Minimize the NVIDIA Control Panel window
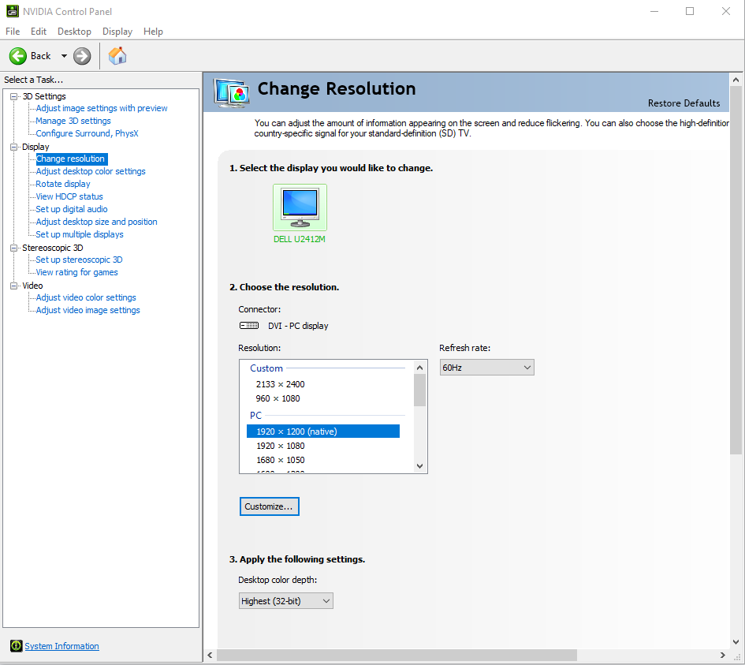 [654, 11]
